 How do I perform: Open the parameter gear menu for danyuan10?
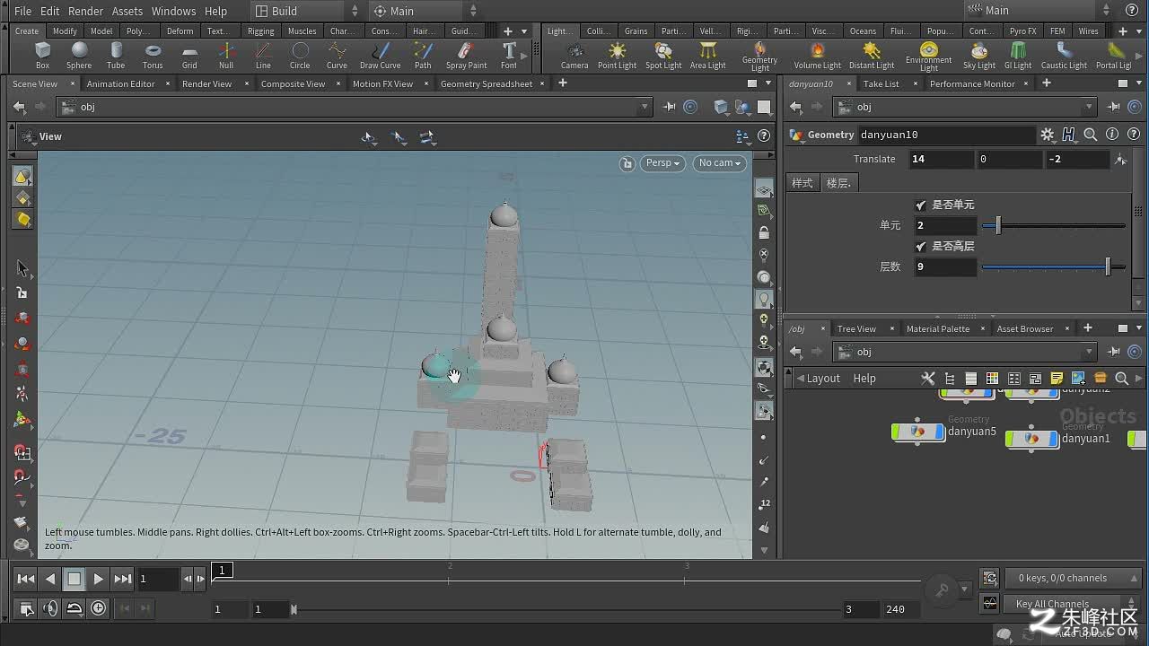[x=1048, y=135]
